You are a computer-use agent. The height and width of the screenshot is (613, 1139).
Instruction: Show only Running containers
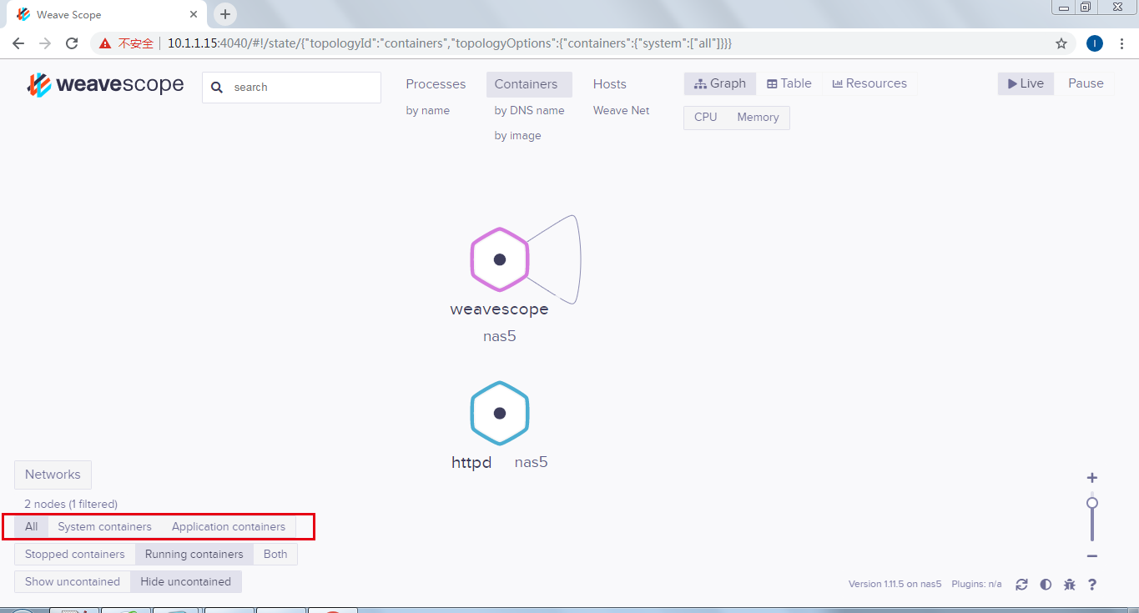(194, 555)
